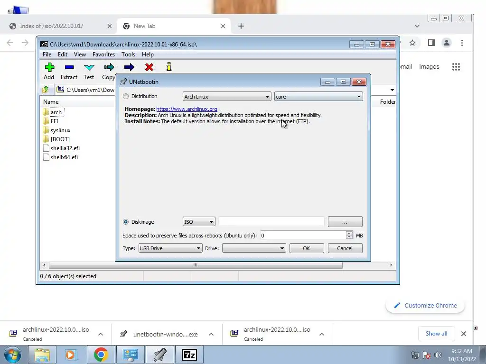The width and height of the screenshot is (486, 364).
Task: Switch to 7-Zip from the taskbar
Action: (189, 355)
